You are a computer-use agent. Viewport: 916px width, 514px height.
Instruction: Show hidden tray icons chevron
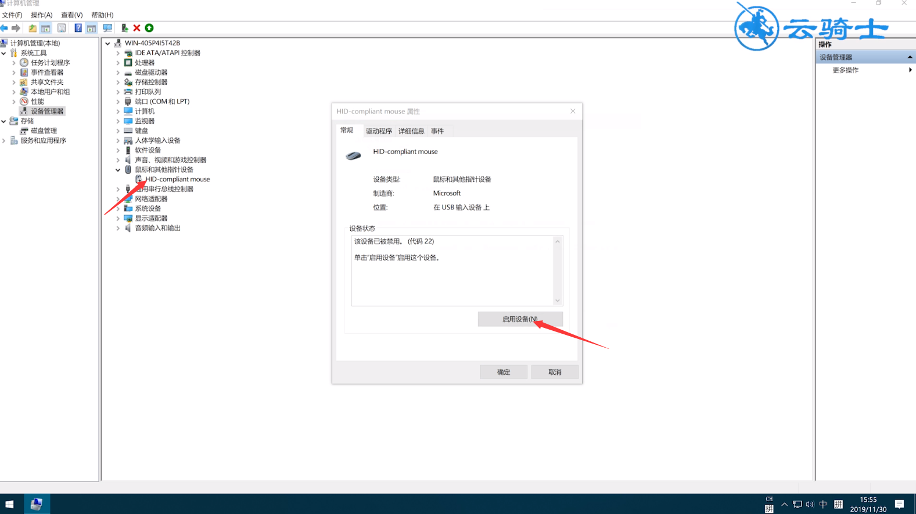[784, 504]
